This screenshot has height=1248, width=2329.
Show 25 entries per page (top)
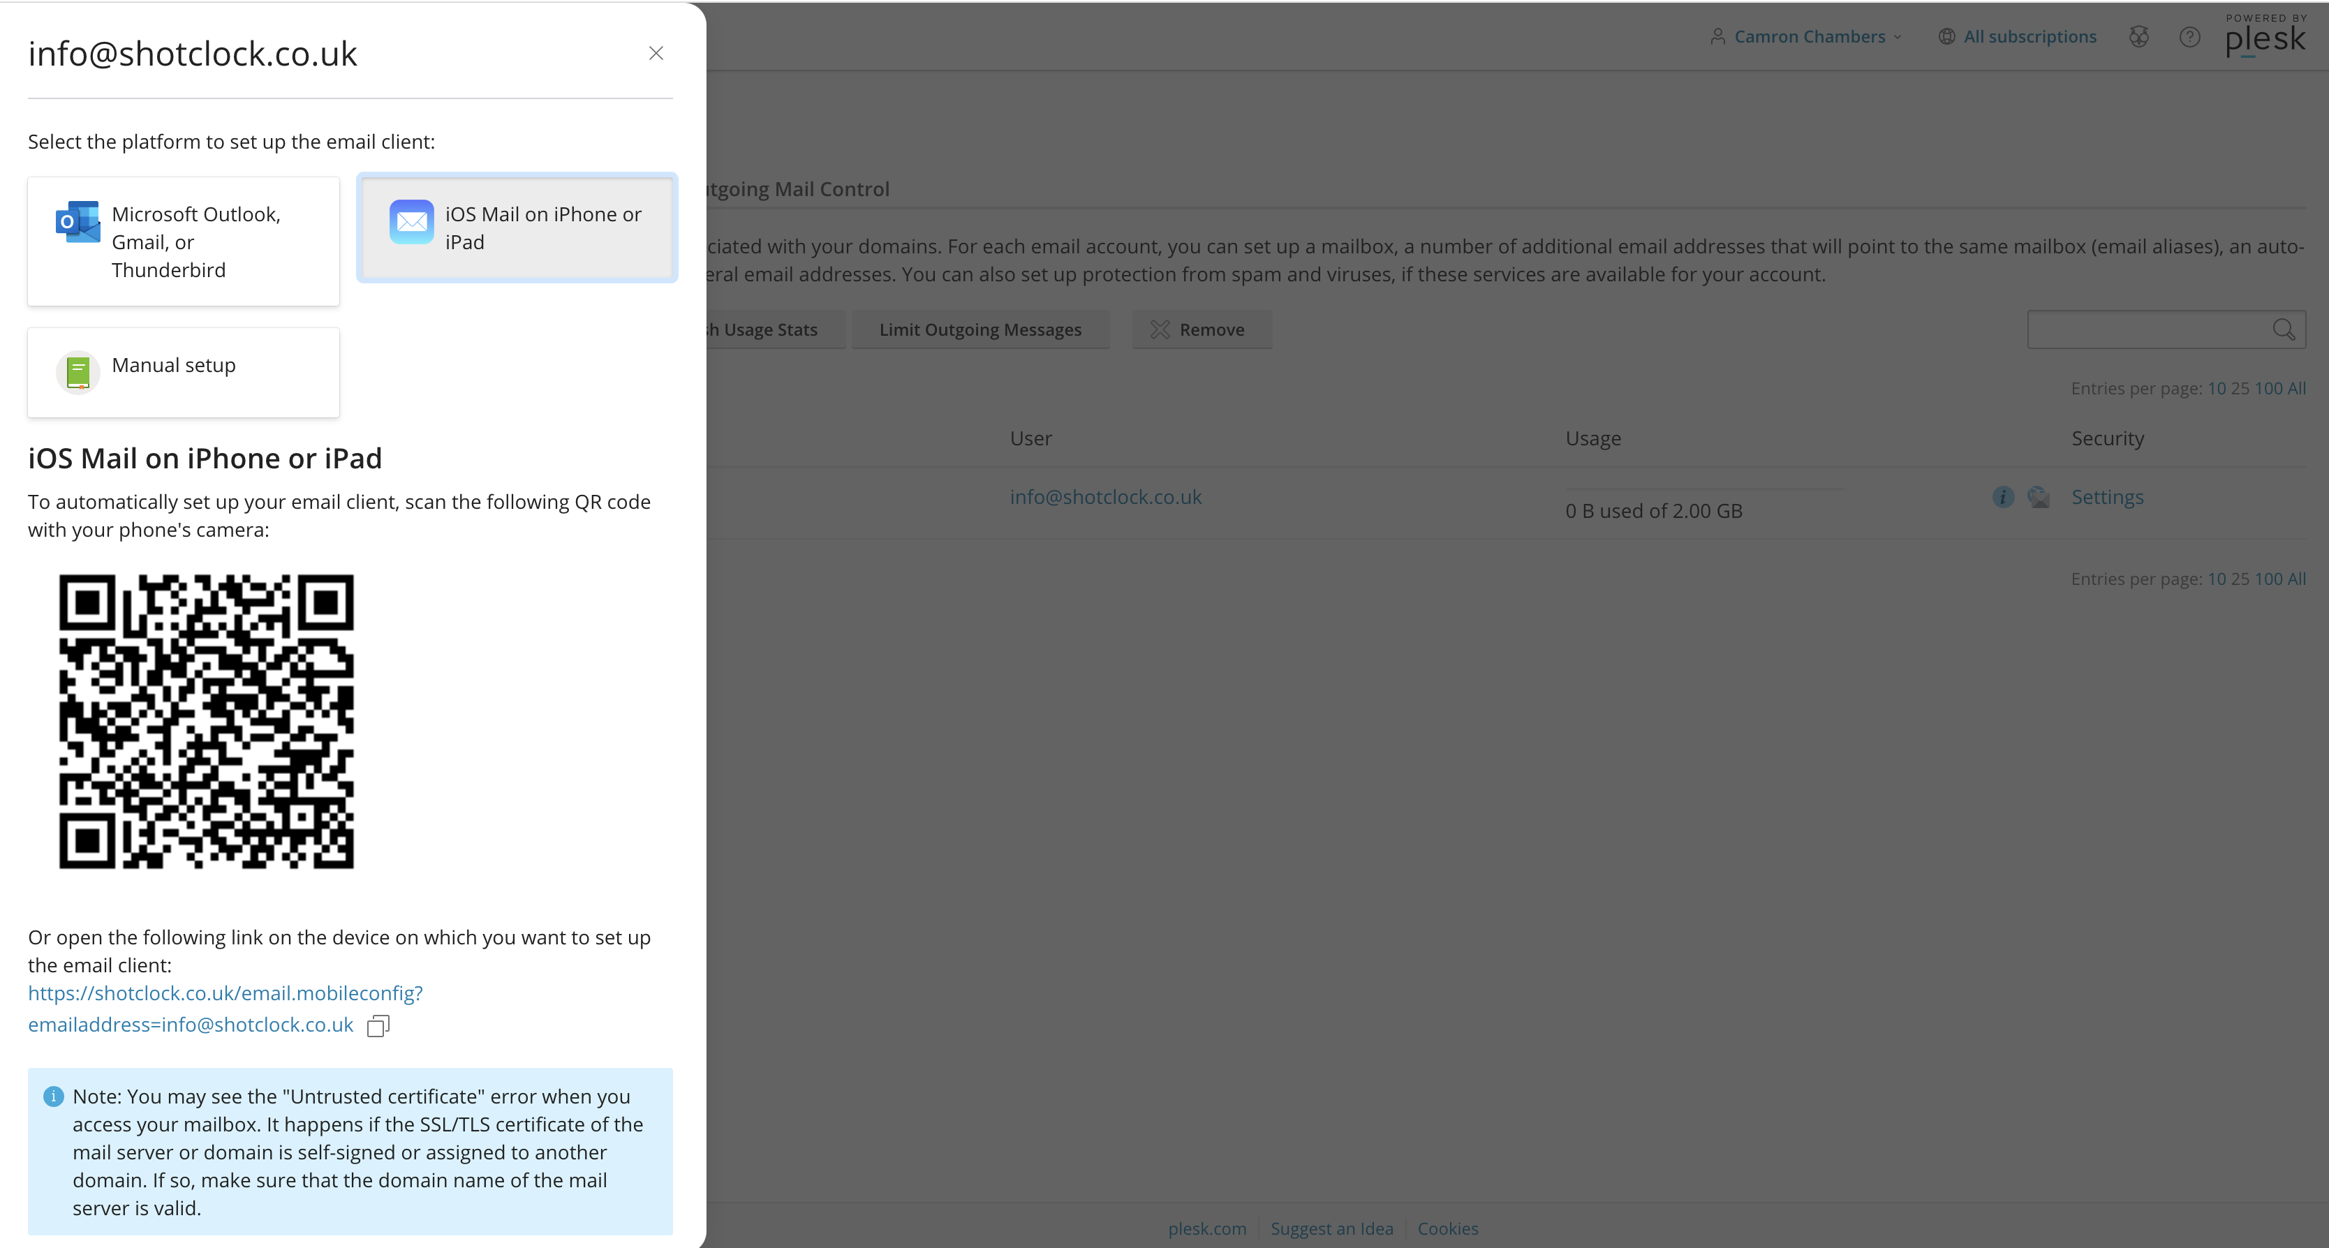click(2240, 389)
